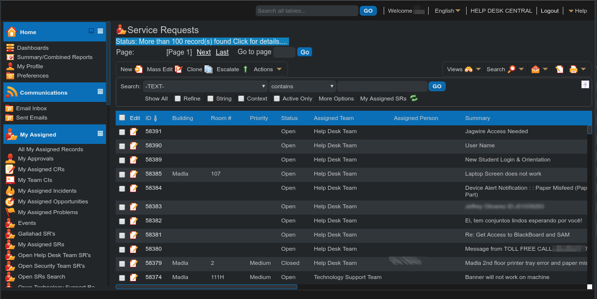Viewport: 597px width, 299px height.
Task: Click the Mass Edit pencil icon
Action: (179, 69)
